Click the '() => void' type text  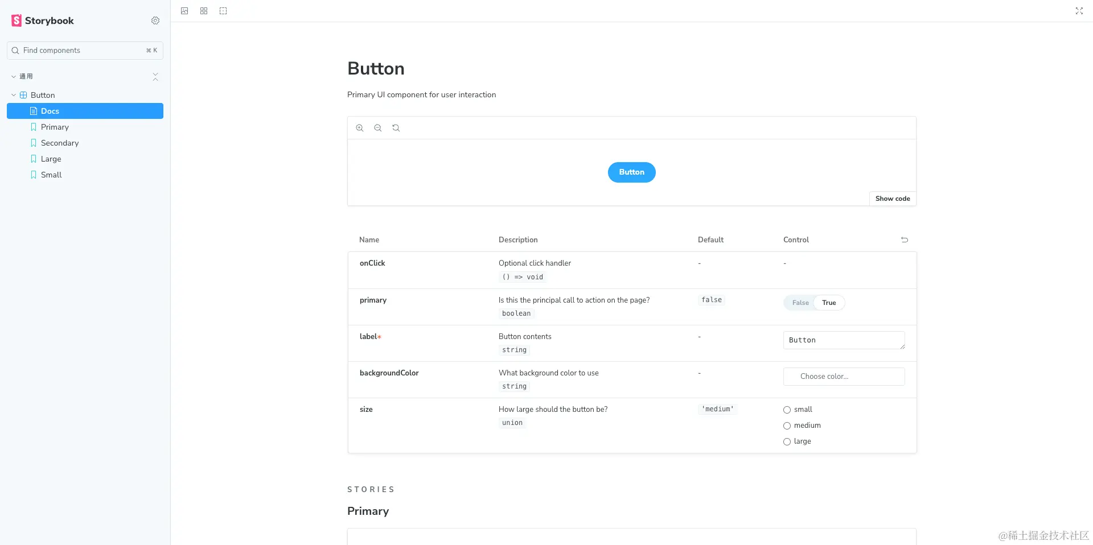523,277
